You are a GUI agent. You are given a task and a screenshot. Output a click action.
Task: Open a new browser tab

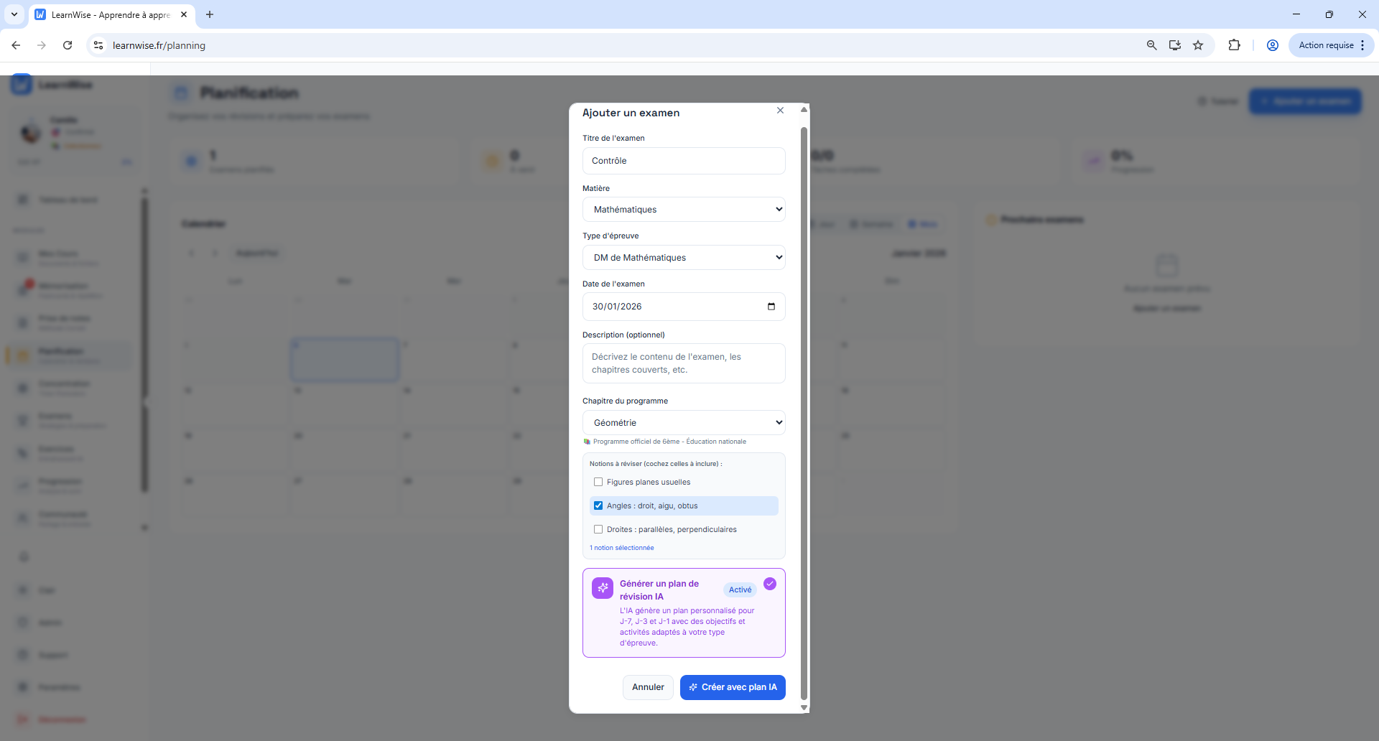pyautogui.click(x=210, y=14)
